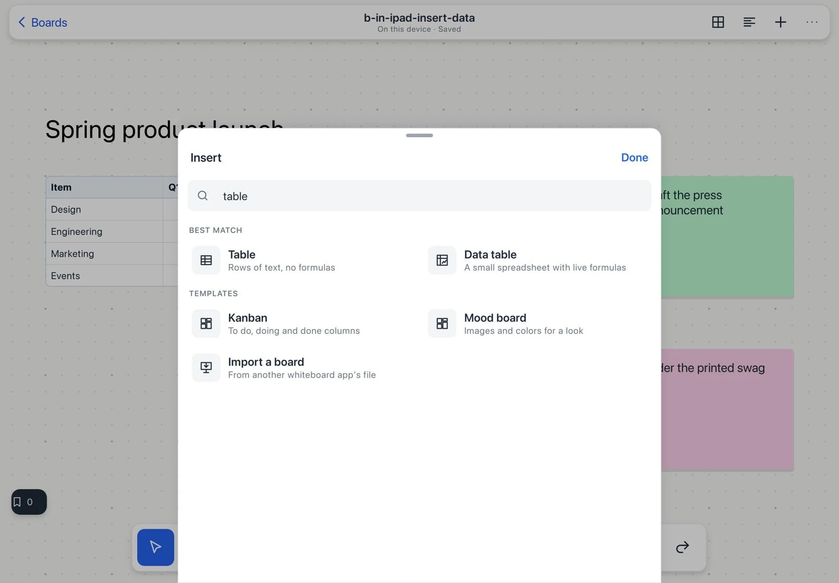Click the redo arrow in bottom toolbar
This screenshot has height=583, width=839.
pos(682,547)
